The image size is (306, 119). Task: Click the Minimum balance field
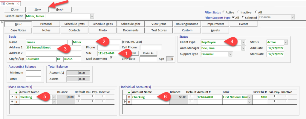click(x=33, y=73)
